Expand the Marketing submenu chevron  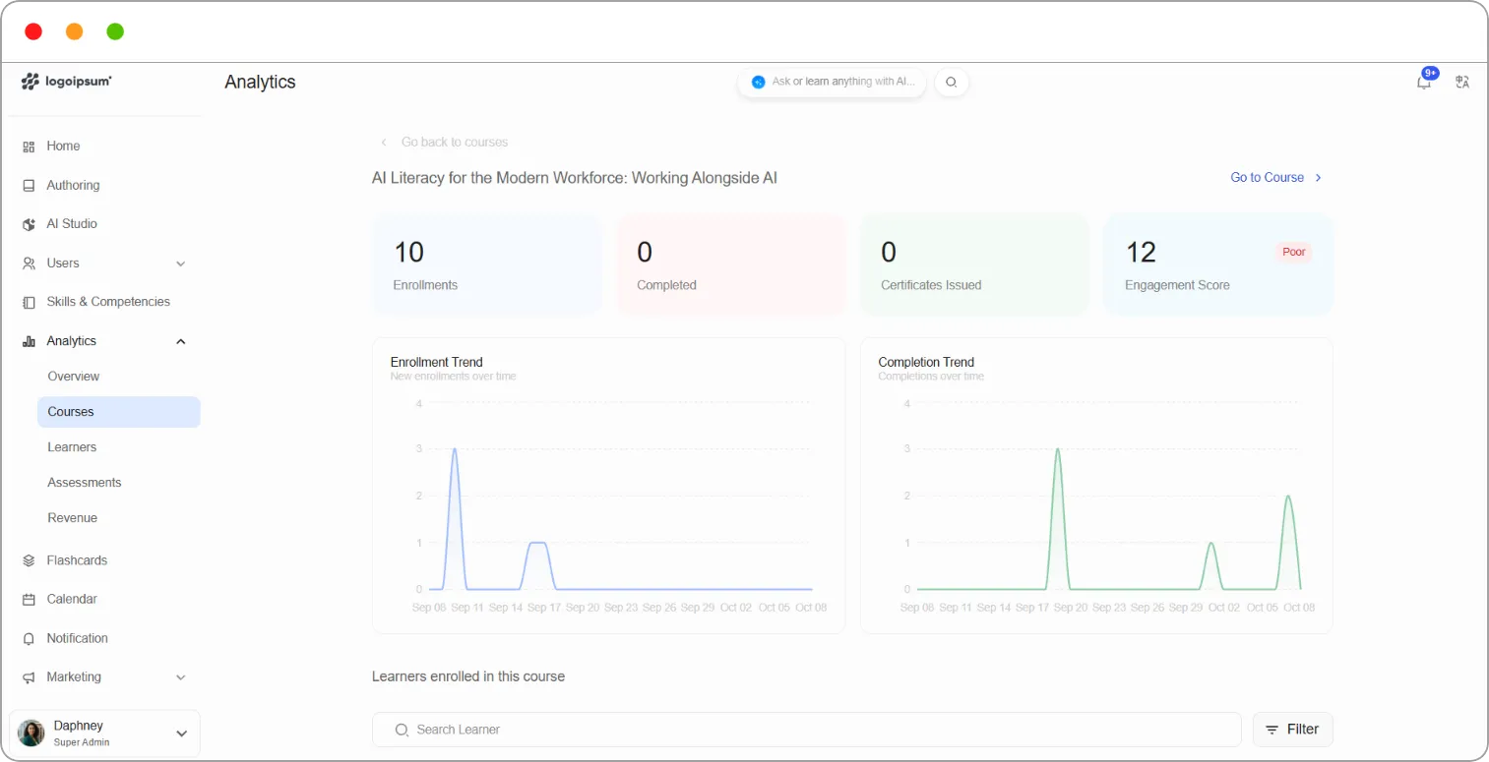click(180, 677)
